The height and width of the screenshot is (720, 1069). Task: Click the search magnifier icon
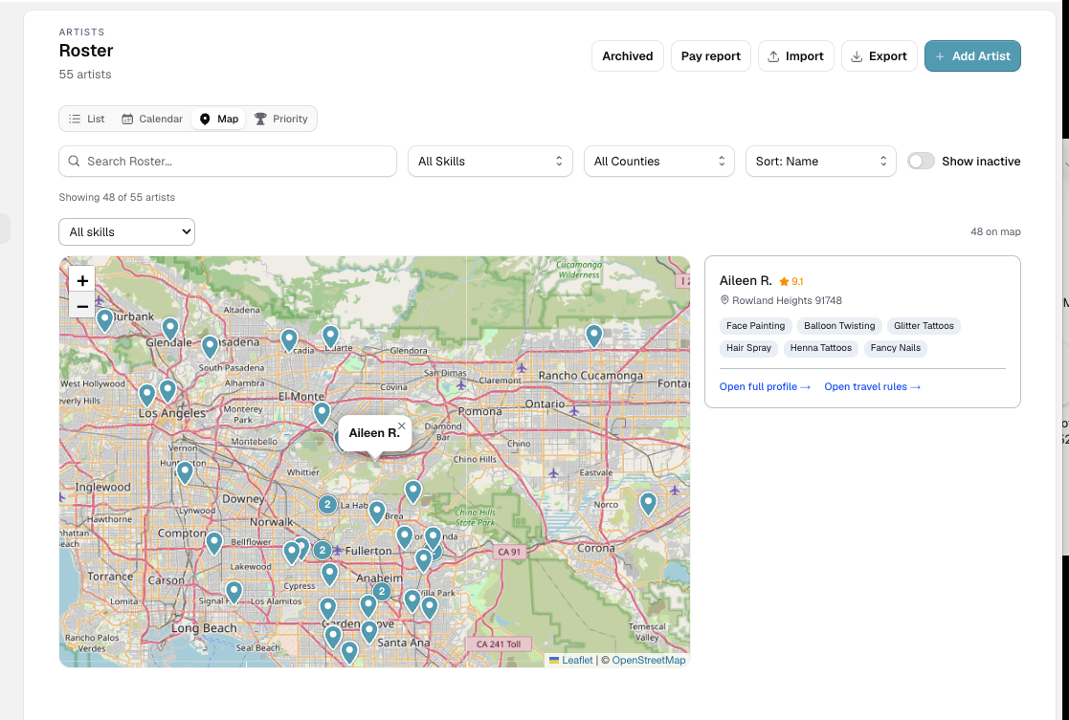coord(75,162)
